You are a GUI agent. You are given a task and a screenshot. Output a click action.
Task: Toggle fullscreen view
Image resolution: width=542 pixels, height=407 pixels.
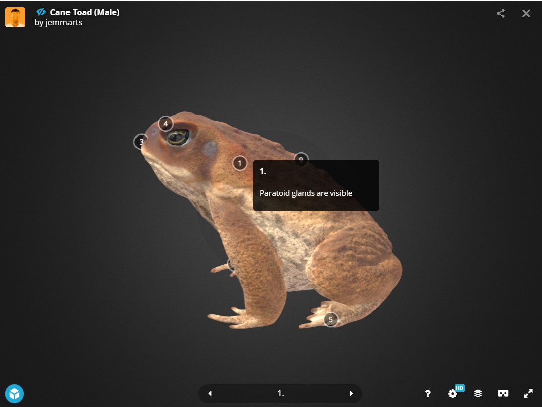[528, 394]
